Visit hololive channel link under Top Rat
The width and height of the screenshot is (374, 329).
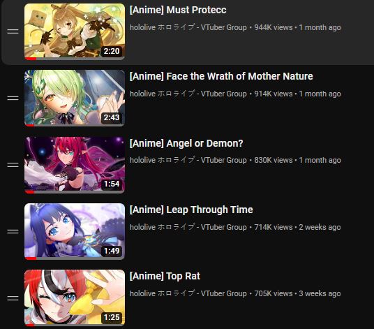(x=188, y=293)
